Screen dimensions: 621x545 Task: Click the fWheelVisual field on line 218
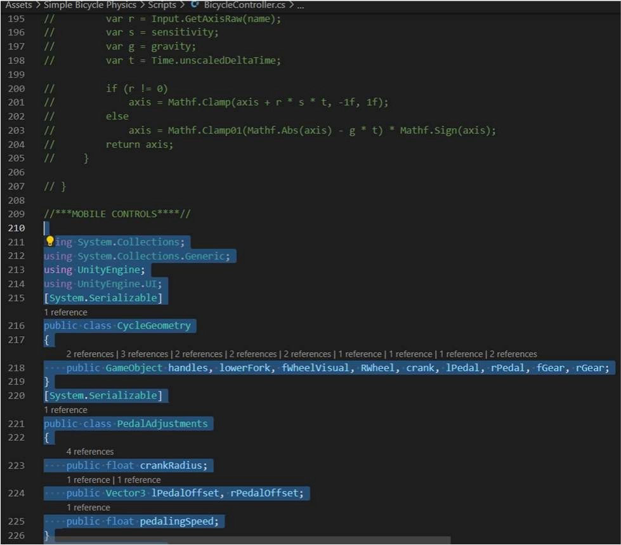tap(315, 367)
